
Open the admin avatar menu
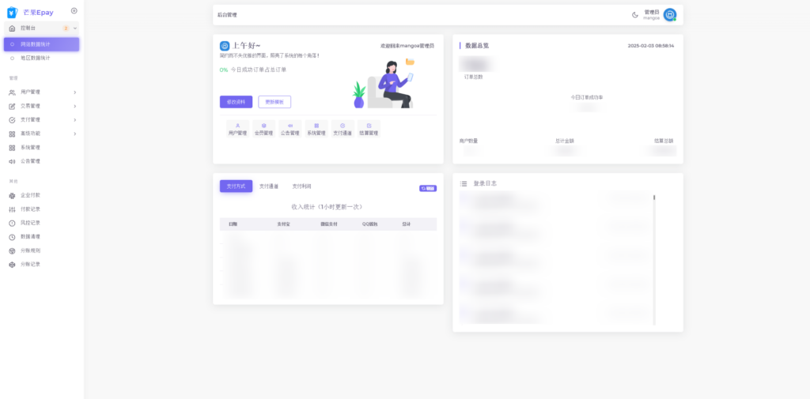coord(670,15)
